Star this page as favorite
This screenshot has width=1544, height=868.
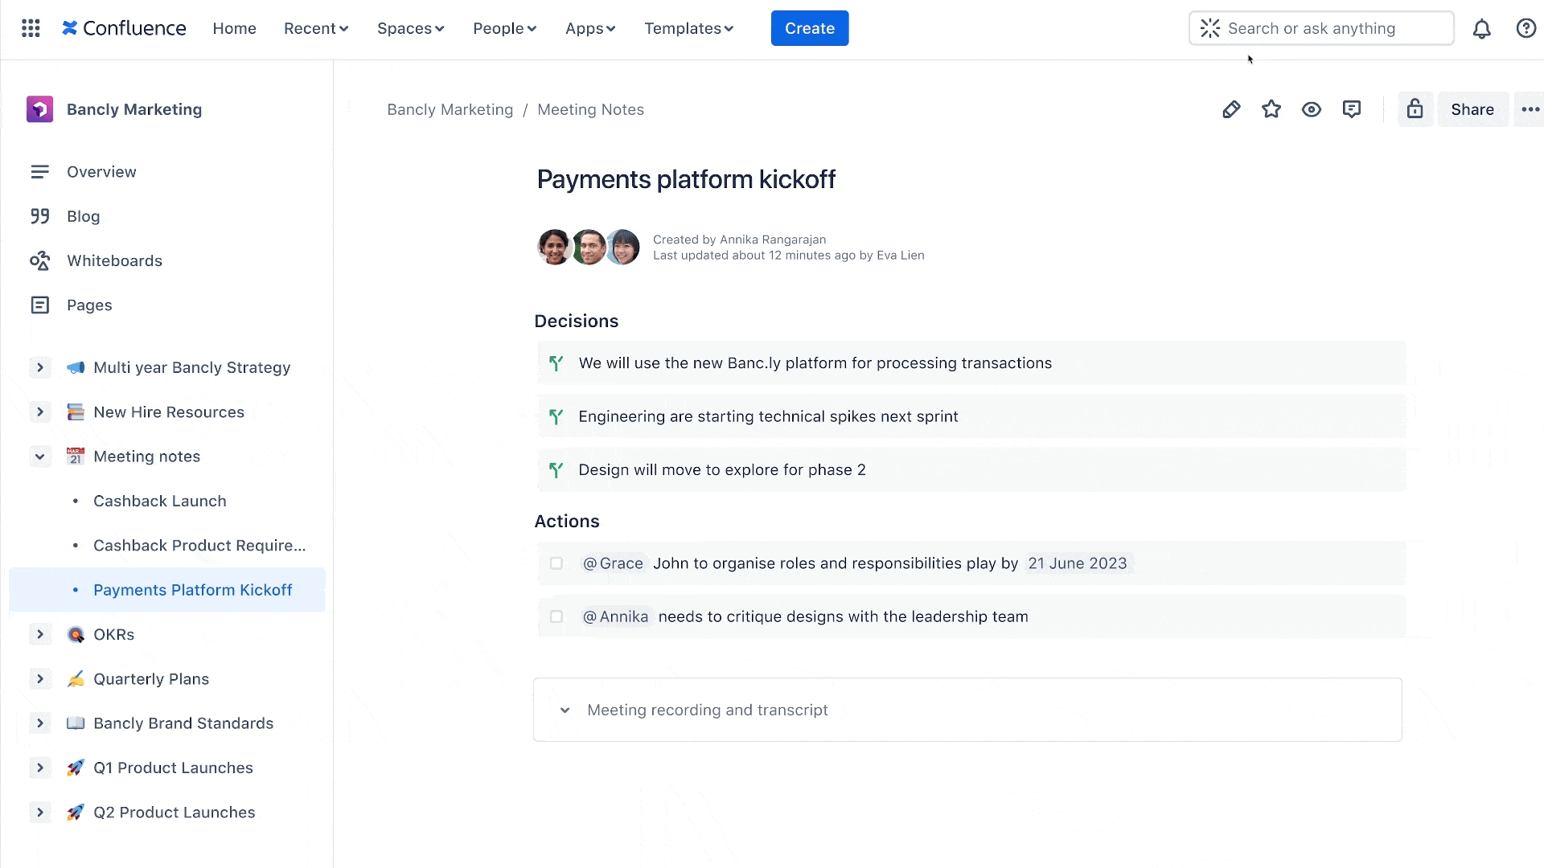[1271, 109]
